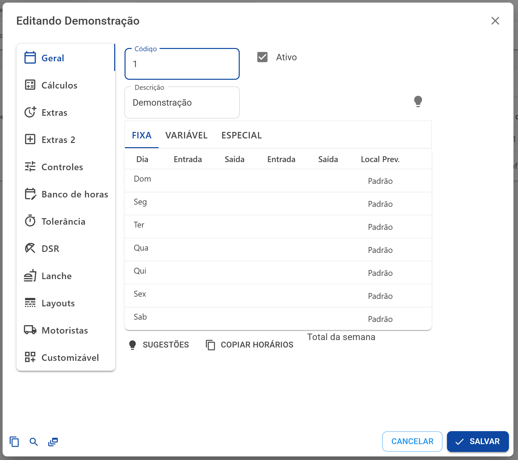Viewport: 518px width, 460px height.
Task: Click the Cálculos calculator icon
Action: 30,85
